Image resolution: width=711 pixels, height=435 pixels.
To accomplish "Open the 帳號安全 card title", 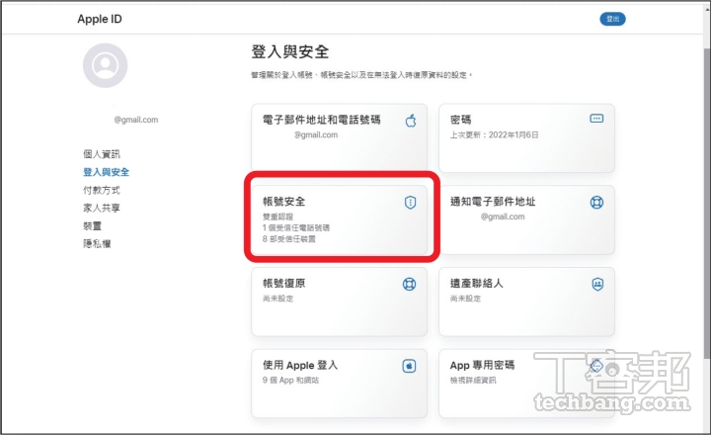I will tap(284, 202).
